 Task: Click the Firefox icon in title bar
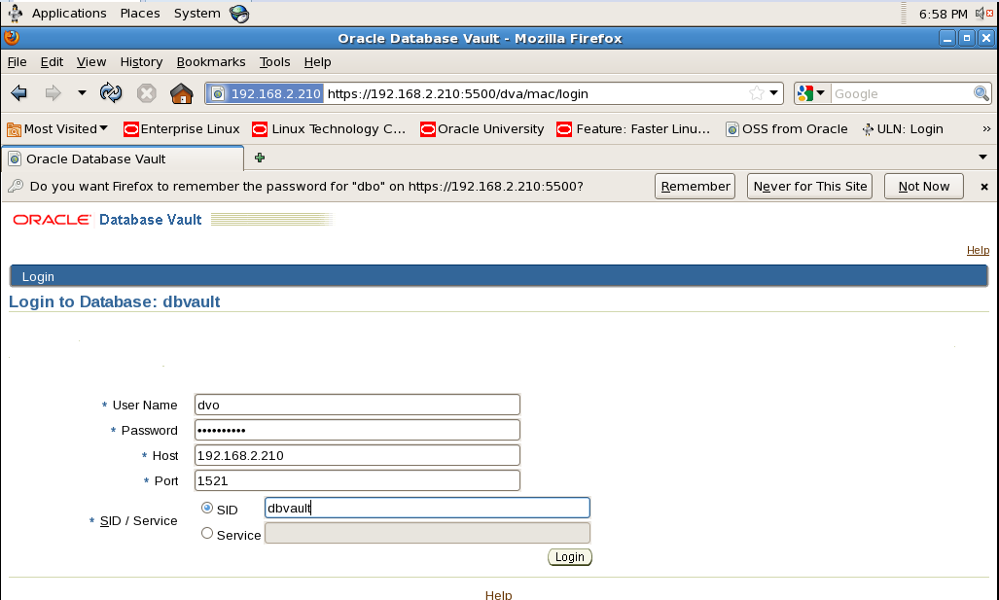point(12,38)
